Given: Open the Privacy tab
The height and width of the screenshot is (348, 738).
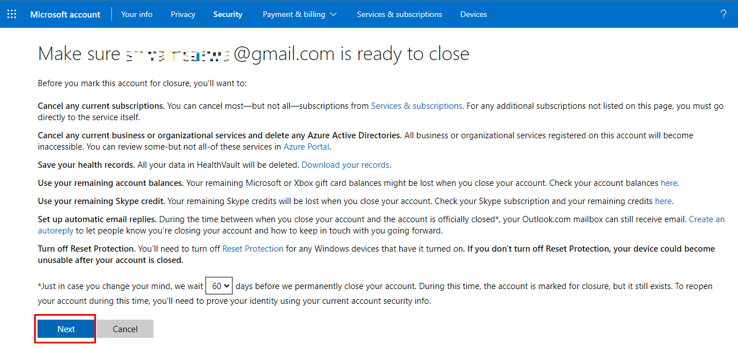Looking at the screenshot, I should [183, 14].
